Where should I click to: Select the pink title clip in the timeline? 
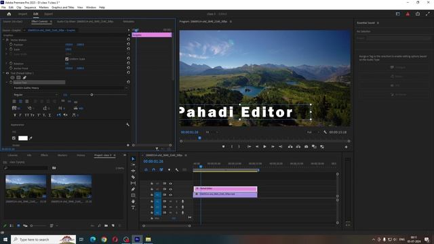click(225, 189)
